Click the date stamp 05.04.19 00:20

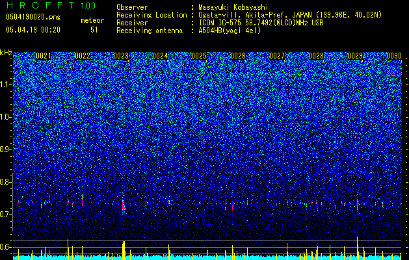pos(33,30)
